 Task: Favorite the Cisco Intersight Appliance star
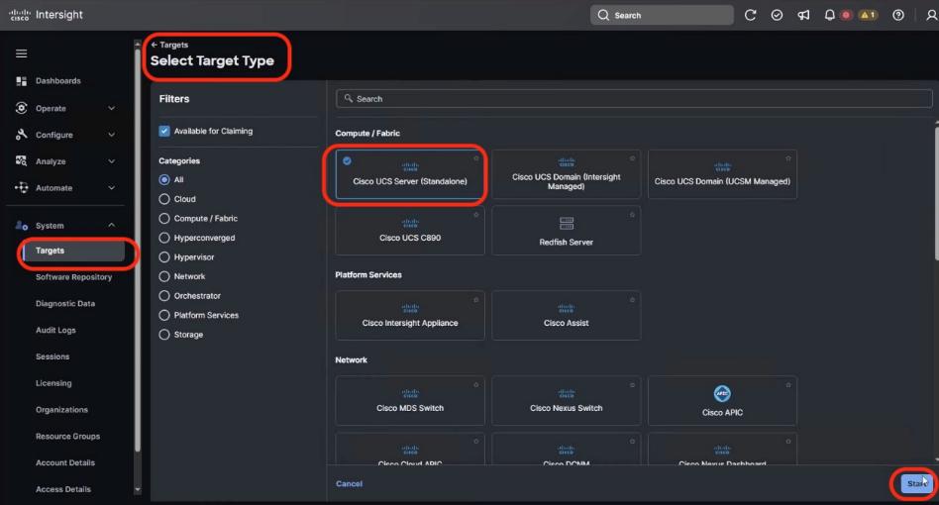click(x=476, y=300)
